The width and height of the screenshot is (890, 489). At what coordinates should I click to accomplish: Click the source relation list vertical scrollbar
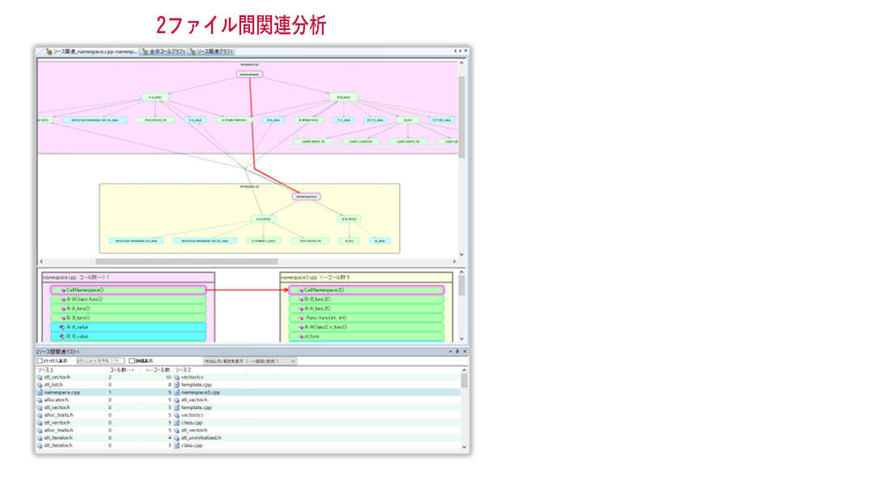(464, 381)
